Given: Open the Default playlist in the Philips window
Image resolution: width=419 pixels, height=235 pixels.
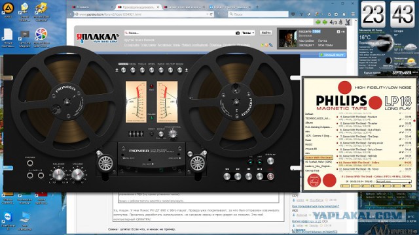Looking at the screenshot, I should click(309, 114).
